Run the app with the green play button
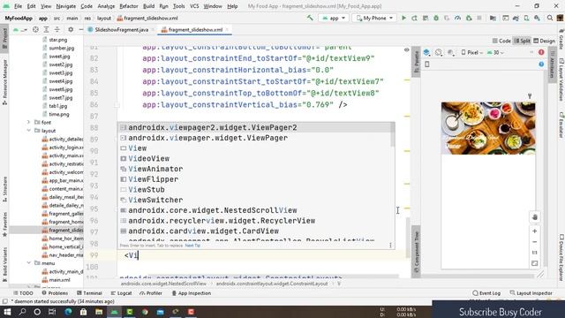The height and width of the screenshot is (318, 565). 403,18
